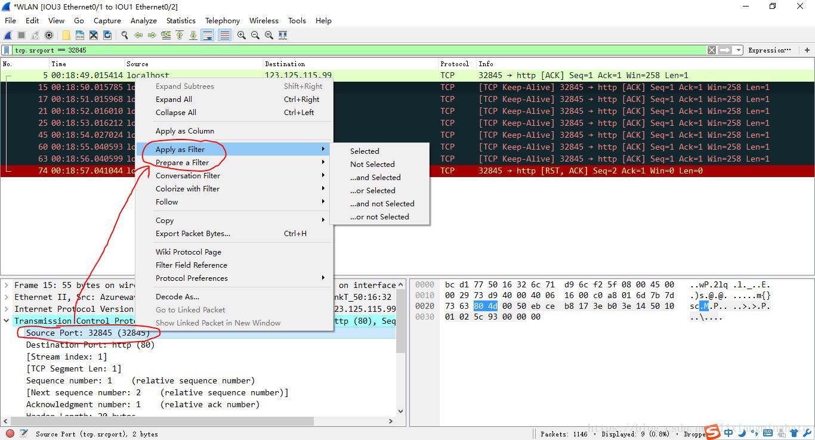
Task: Choose Apply as Column menu entry
Action: (234, 131)
